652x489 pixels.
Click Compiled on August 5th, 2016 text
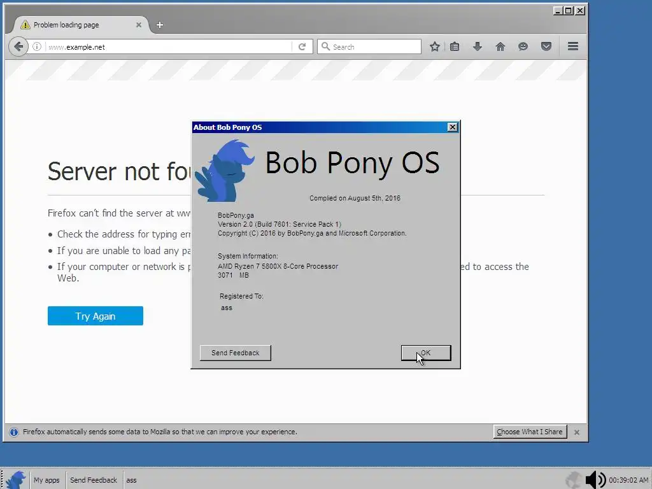coord(355,199)
